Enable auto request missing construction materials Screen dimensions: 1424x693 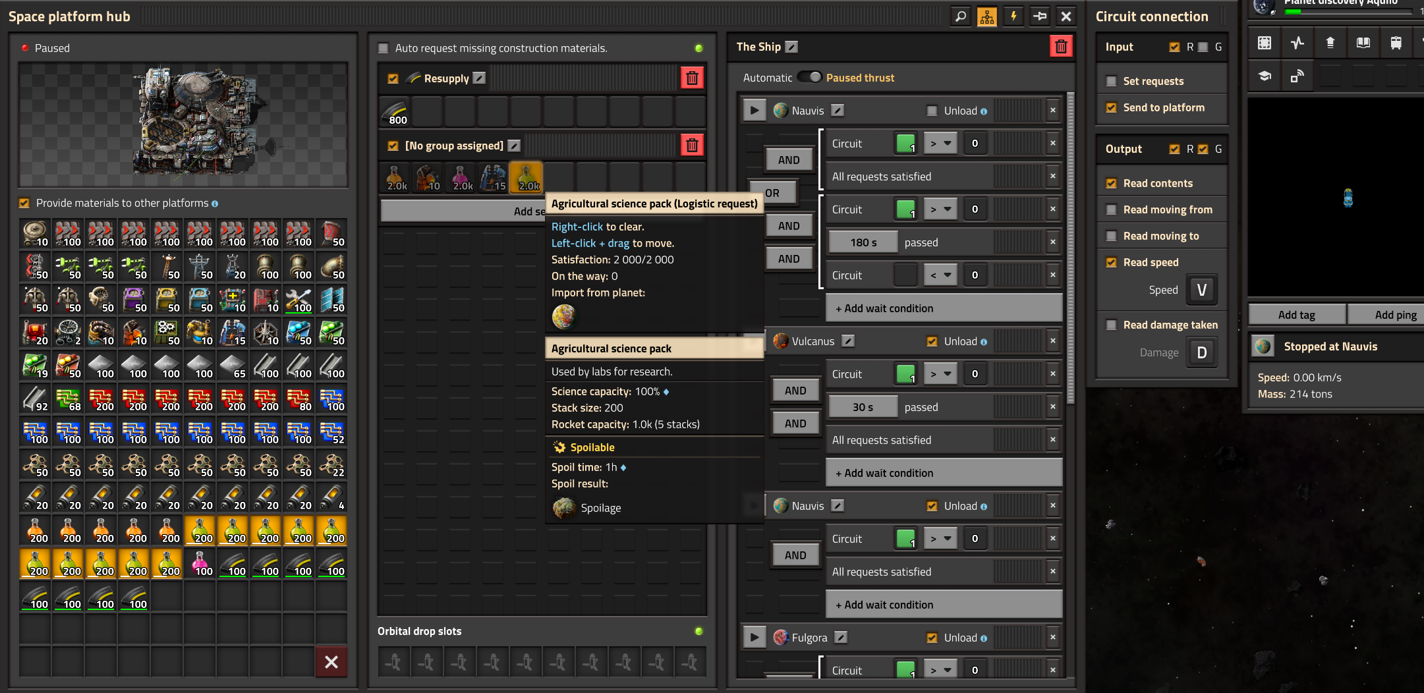click(383, 48)
